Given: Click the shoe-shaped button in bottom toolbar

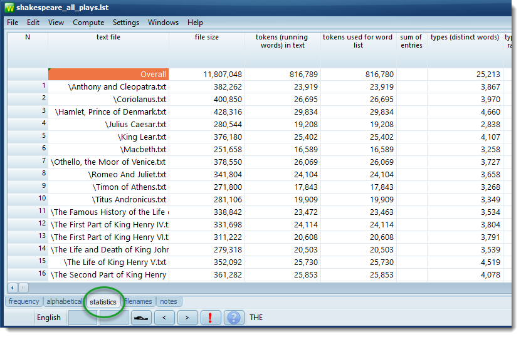Looking at the screenshot, I should point(141,318).
